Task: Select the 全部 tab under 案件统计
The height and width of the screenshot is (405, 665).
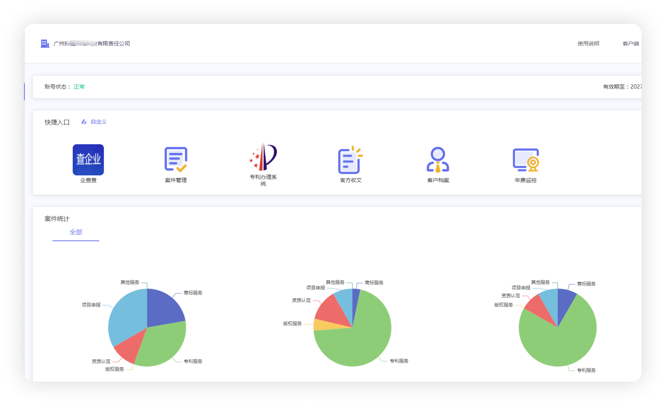Action: (x=76, y=232)
